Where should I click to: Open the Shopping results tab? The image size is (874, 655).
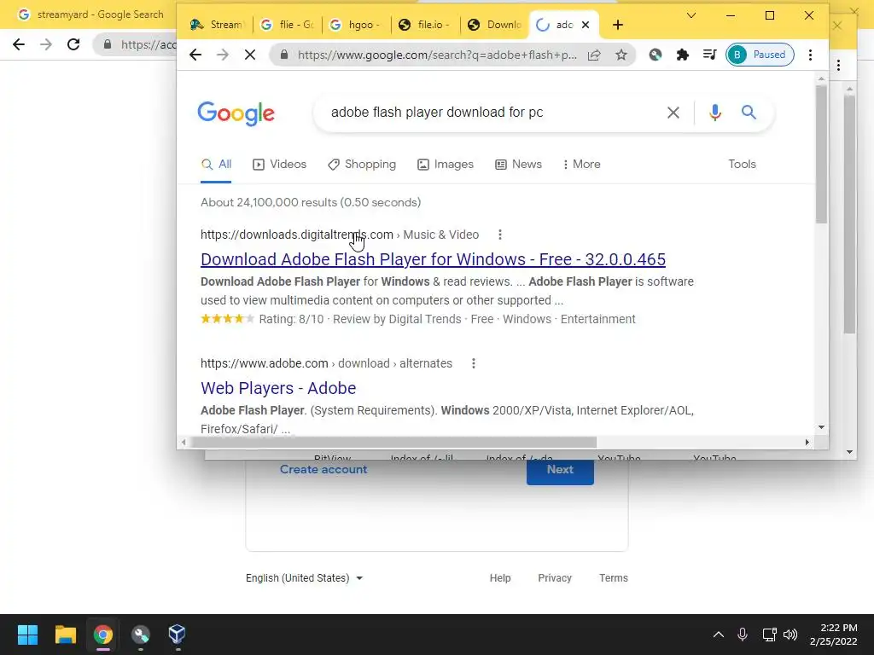[x=362, y=165]
